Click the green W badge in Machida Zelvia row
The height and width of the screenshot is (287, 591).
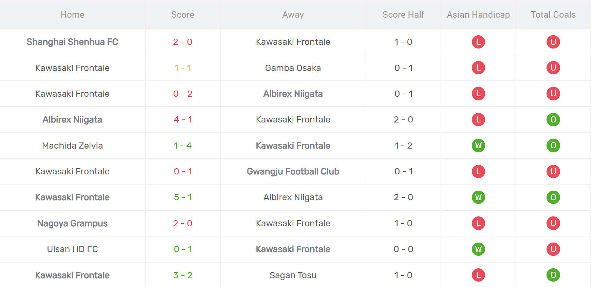click(x=478, y=146)
